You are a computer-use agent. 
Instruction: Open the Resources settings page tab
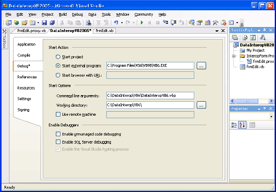(x=26, y=88)
